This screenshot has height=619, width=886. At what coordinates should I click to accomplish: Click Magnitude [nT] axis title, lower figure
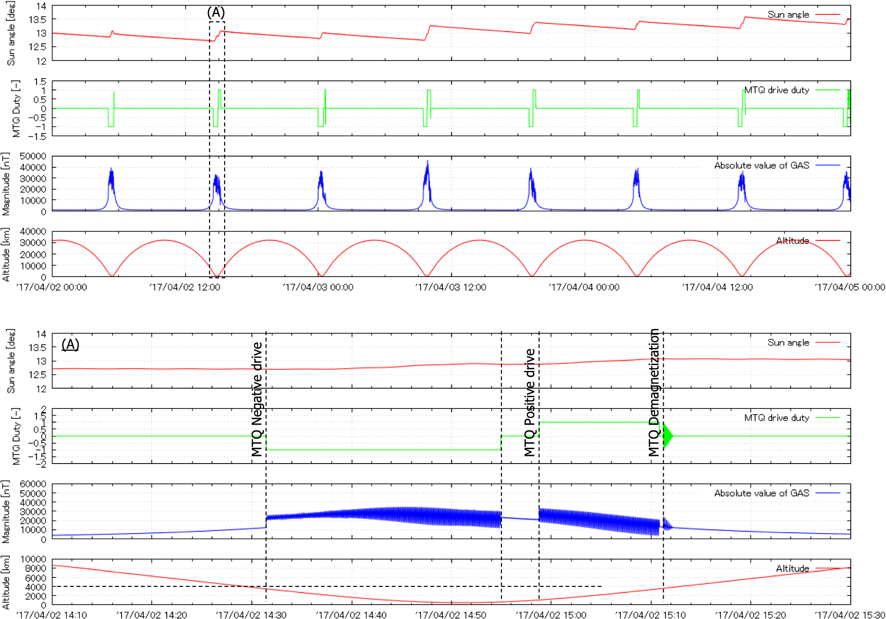click(5, 512)
